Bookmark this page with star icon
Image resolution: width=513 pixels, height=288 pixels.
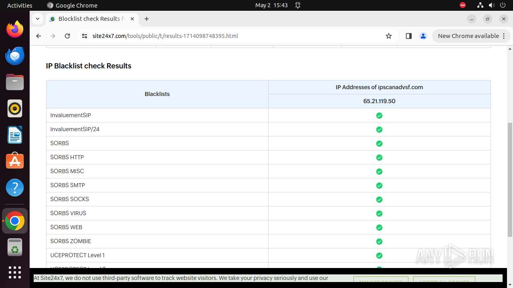[389, 36]
